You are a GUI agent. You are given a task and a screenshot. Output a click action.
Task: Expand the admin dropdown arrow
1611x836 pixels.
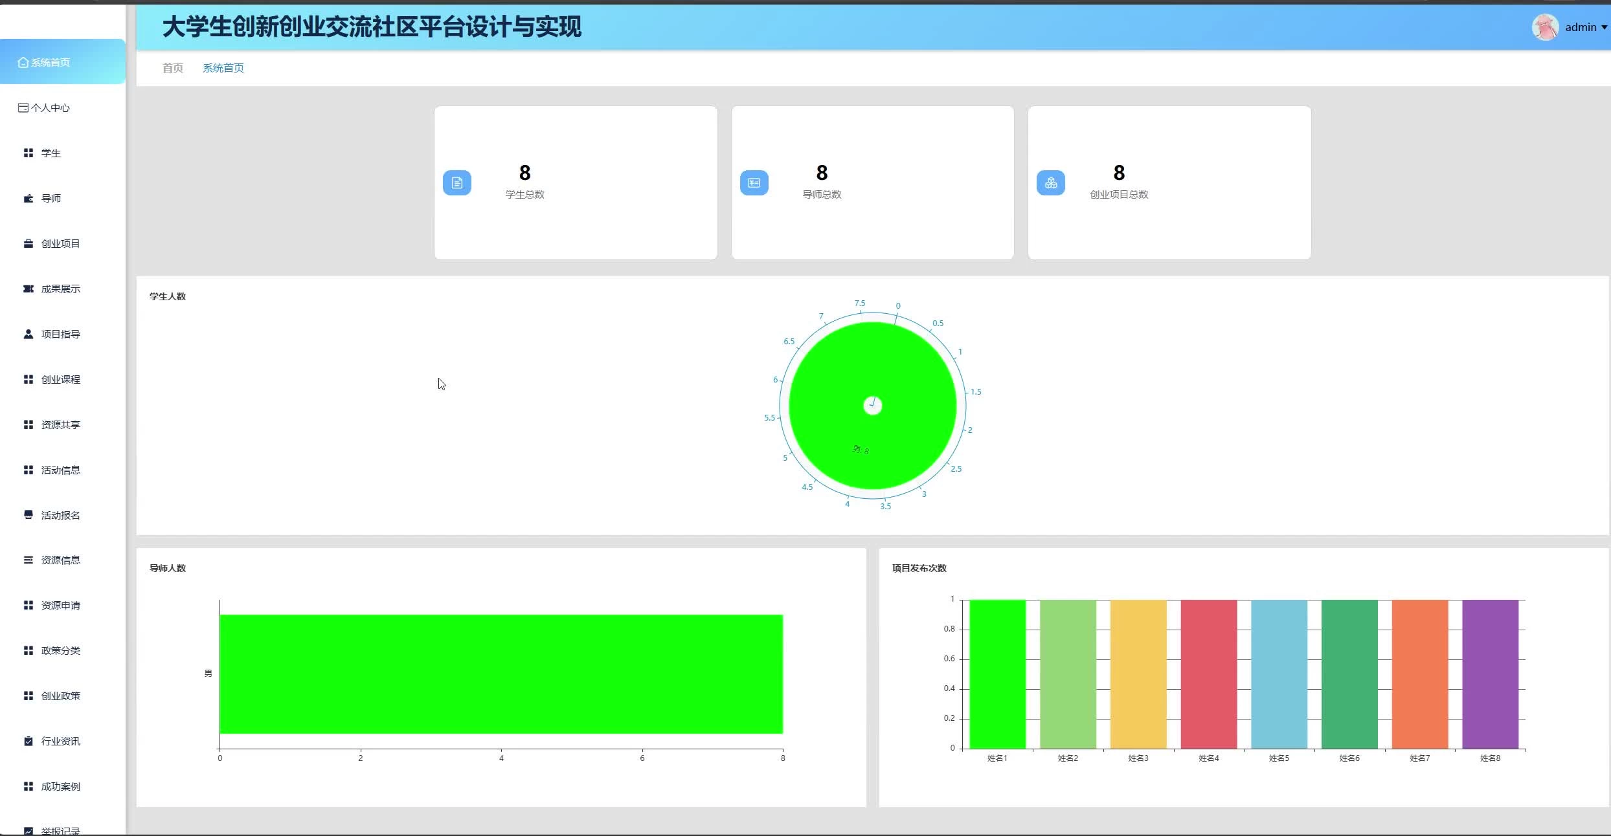1604,27
